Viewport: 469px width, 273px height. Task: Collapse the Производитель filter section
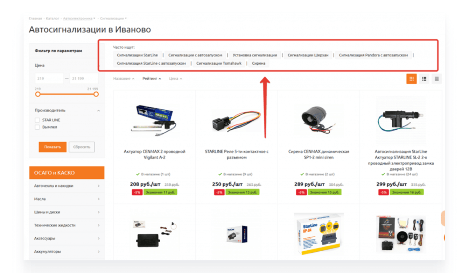(x=98, y=111)
